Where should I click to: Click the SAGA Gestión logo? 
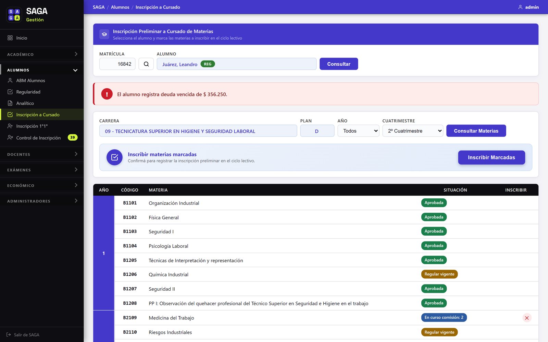pos(27,15)
